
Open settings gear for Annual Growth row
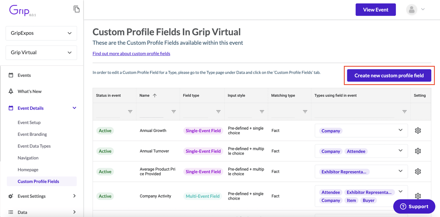(418, 130)
